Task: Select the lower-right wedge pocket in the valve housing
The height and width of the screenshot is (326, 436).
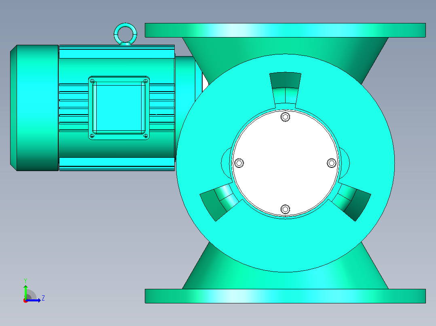Action: point(350,202)
